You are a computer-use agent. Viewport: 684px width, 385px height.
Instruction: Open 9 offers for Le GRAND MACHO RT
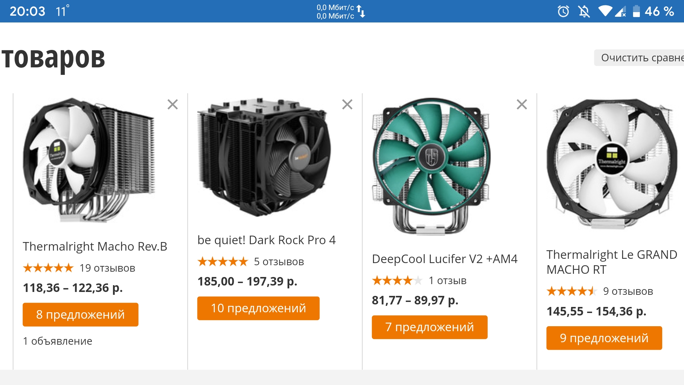tap(604, 338)
